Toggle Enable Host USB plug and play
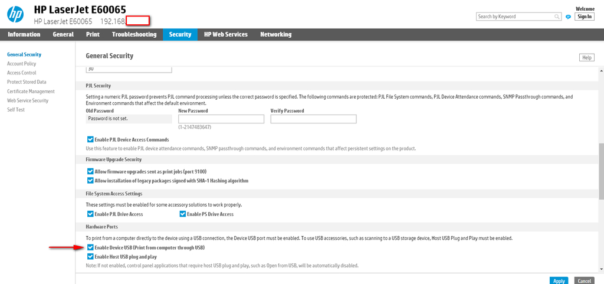The image size is (604, 284). [x=90, y=257]
